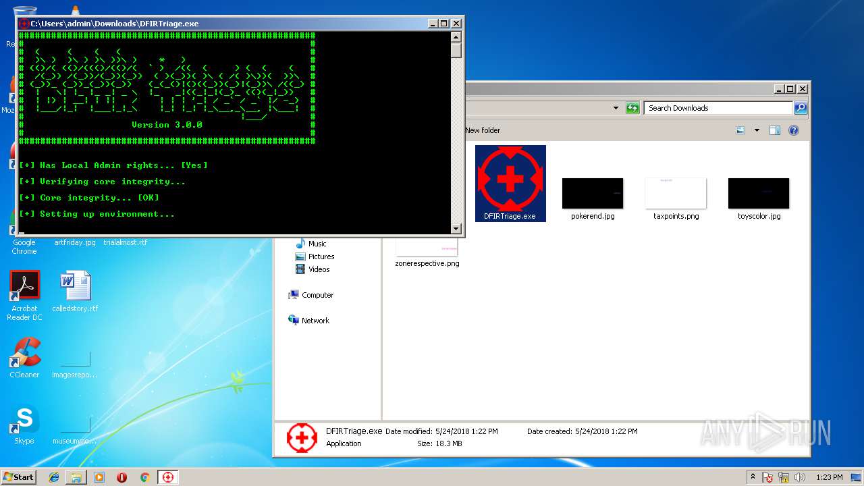Maximize the Explorer Downloads window
Screen dimensions: 864x486
pyautogui.click(x=790, y=88)
